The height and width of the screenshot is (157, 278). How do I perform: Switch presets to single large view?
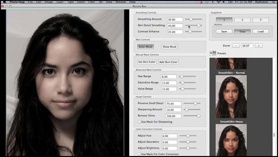(214, 53)
